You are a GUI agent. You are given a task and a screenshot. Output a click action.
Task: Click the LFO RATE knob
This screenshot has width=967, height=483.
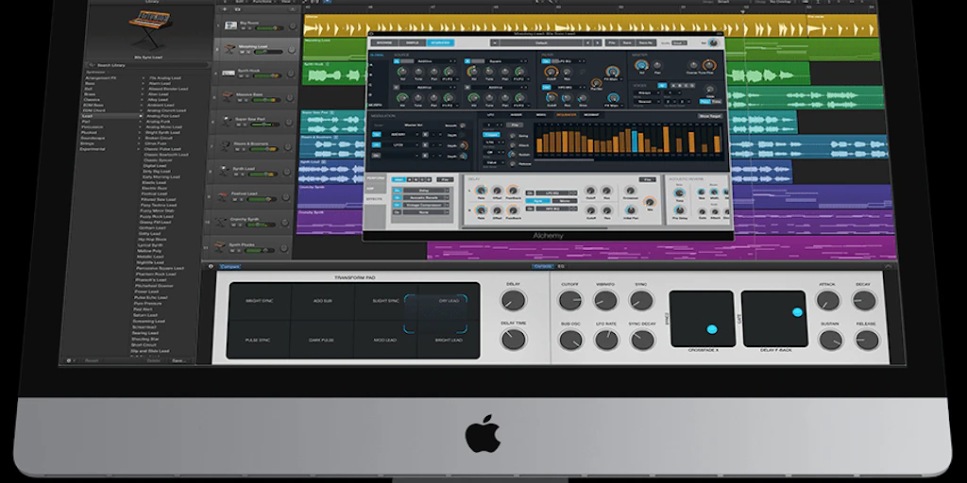click(606, 340)
